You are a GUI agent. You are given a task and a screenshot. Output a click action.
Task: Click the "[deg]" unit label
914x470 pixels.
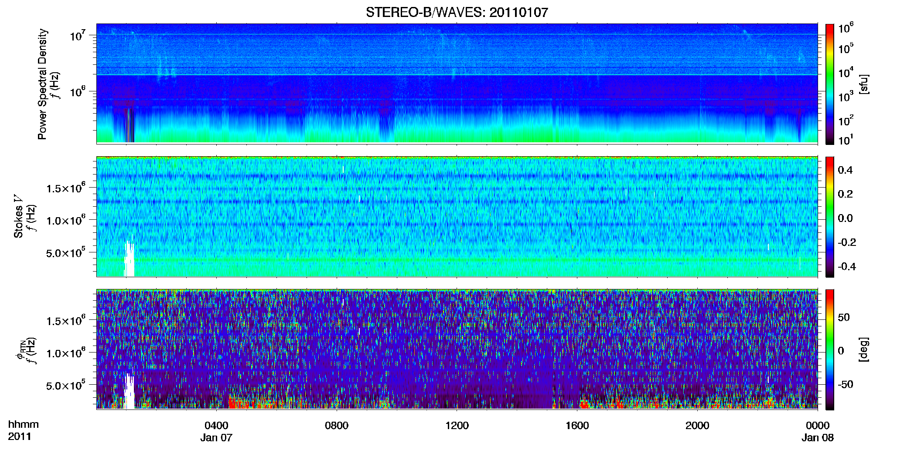(x=863, y=349)
